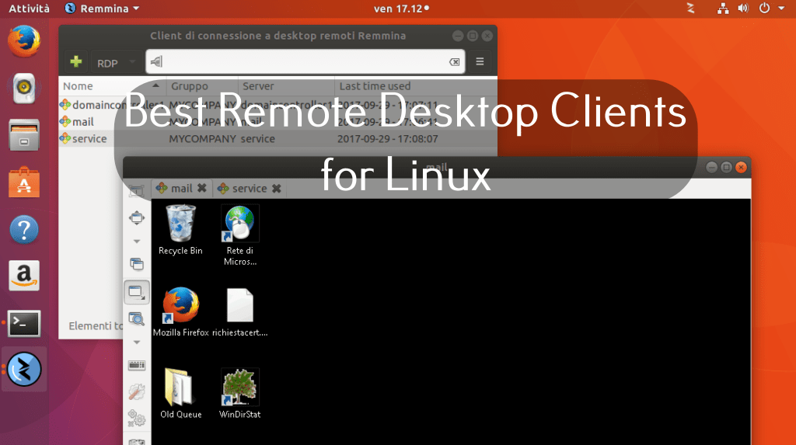Open the preferences wrench icon

click(x=137, y=391)
